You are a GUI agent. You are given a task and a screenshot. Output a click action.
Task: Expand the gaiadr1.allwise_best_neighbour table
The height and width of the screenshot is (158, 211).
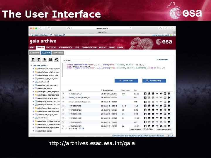33,69
